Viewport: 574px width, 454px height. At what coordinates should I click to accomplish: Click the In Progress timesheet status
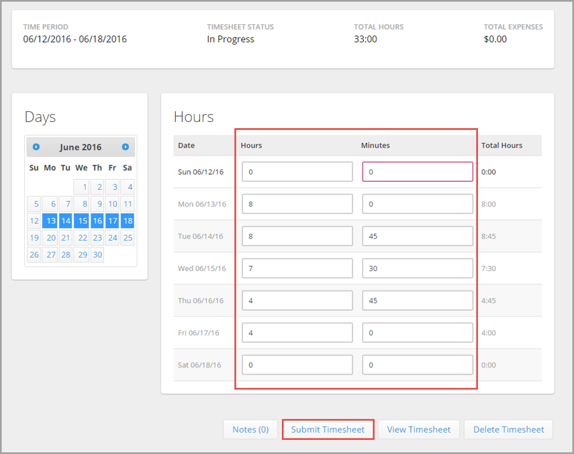230,39
